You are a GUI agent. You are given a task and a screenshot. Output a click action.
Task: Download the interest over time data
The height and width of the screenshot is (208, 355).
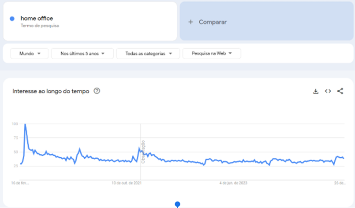(x=315, y=91)
